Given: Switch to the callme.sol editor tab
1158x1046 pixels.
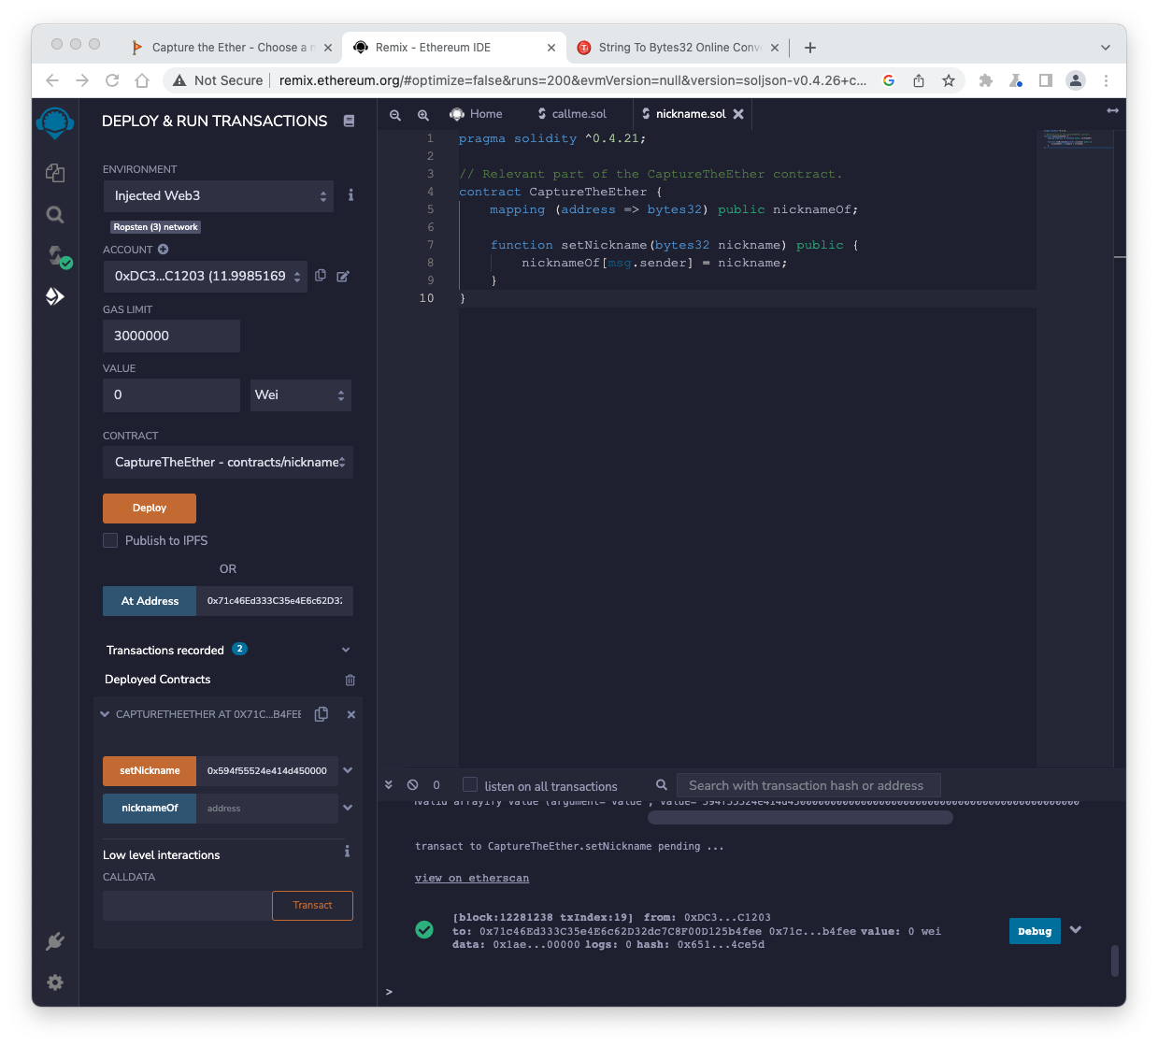Looking at the screenshot, I should (x=572, y=114).
